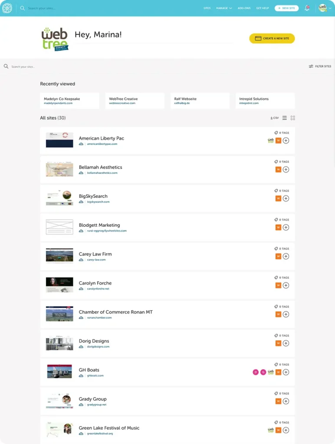Switch to list view layout
The image size is (335, 444).
[x=285, y=118]
